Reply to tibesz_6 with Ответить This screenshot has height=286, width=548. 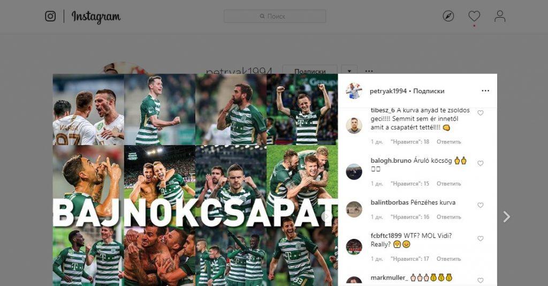(x=449, y=141)
